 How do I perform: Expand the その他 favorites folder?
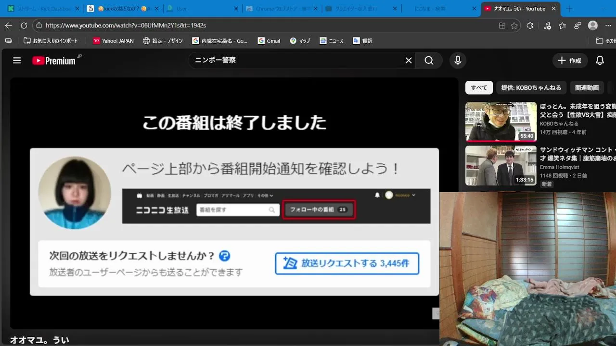[605, 41]
